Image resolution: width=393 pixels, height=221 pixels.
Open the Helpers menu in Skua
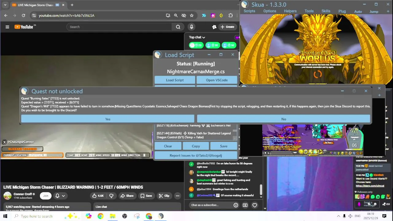(290, 11)
